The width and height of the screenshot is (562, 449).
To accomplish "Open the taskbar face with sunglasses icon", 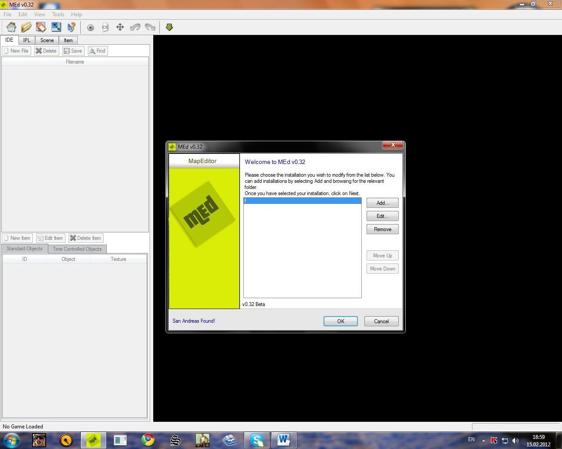I will coord(39,440).
